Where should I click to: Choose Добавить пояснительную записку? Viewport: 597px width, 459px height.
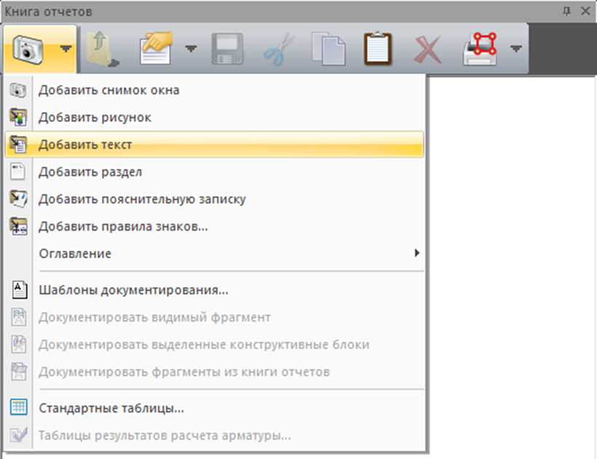pyautogui.click(x=214, y=199)
